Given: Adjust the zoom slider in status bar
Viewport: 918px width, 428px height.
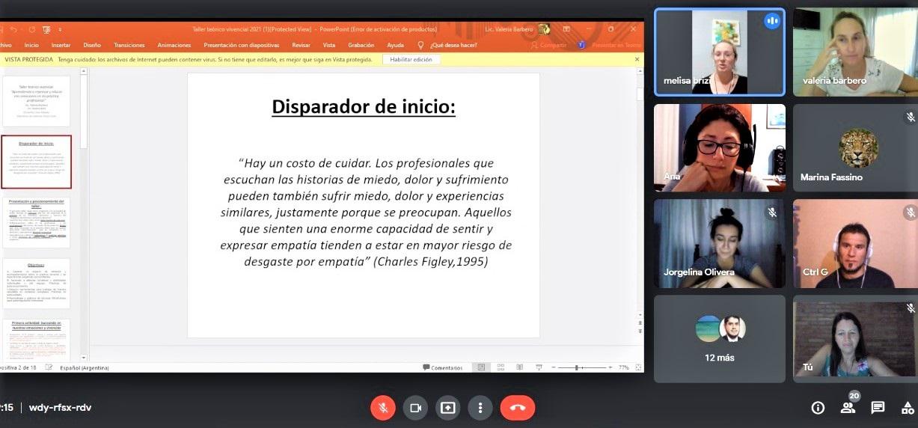Looking at the screenshot, I should pos(584,367).
